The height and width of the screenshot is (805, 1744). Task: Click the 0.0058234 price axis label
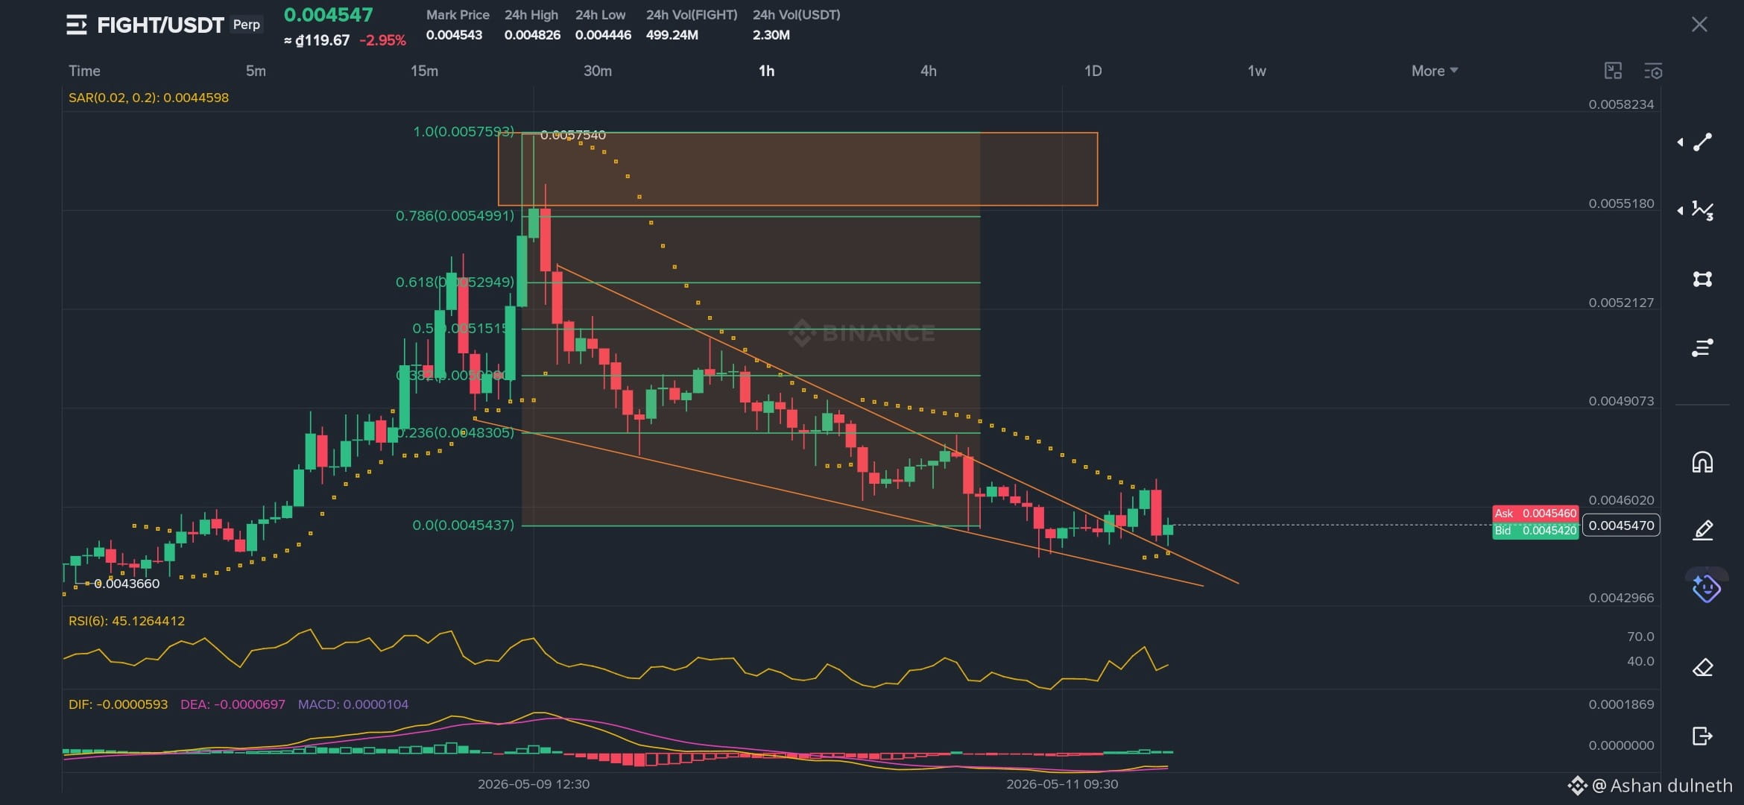[x=1621, y=104]
